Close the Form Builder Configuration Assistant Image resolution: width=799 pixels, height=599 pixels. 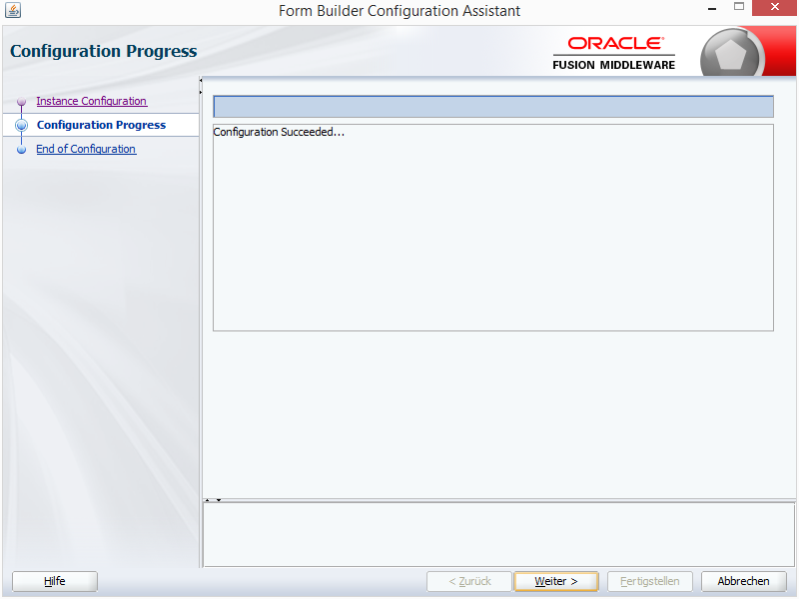coord(775,8)
